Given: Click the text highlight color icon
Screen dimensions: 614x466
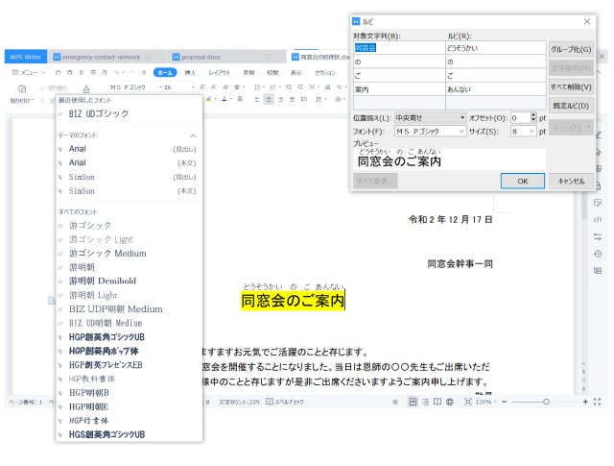Looking at the screenshot, I should tap(209, 99).
